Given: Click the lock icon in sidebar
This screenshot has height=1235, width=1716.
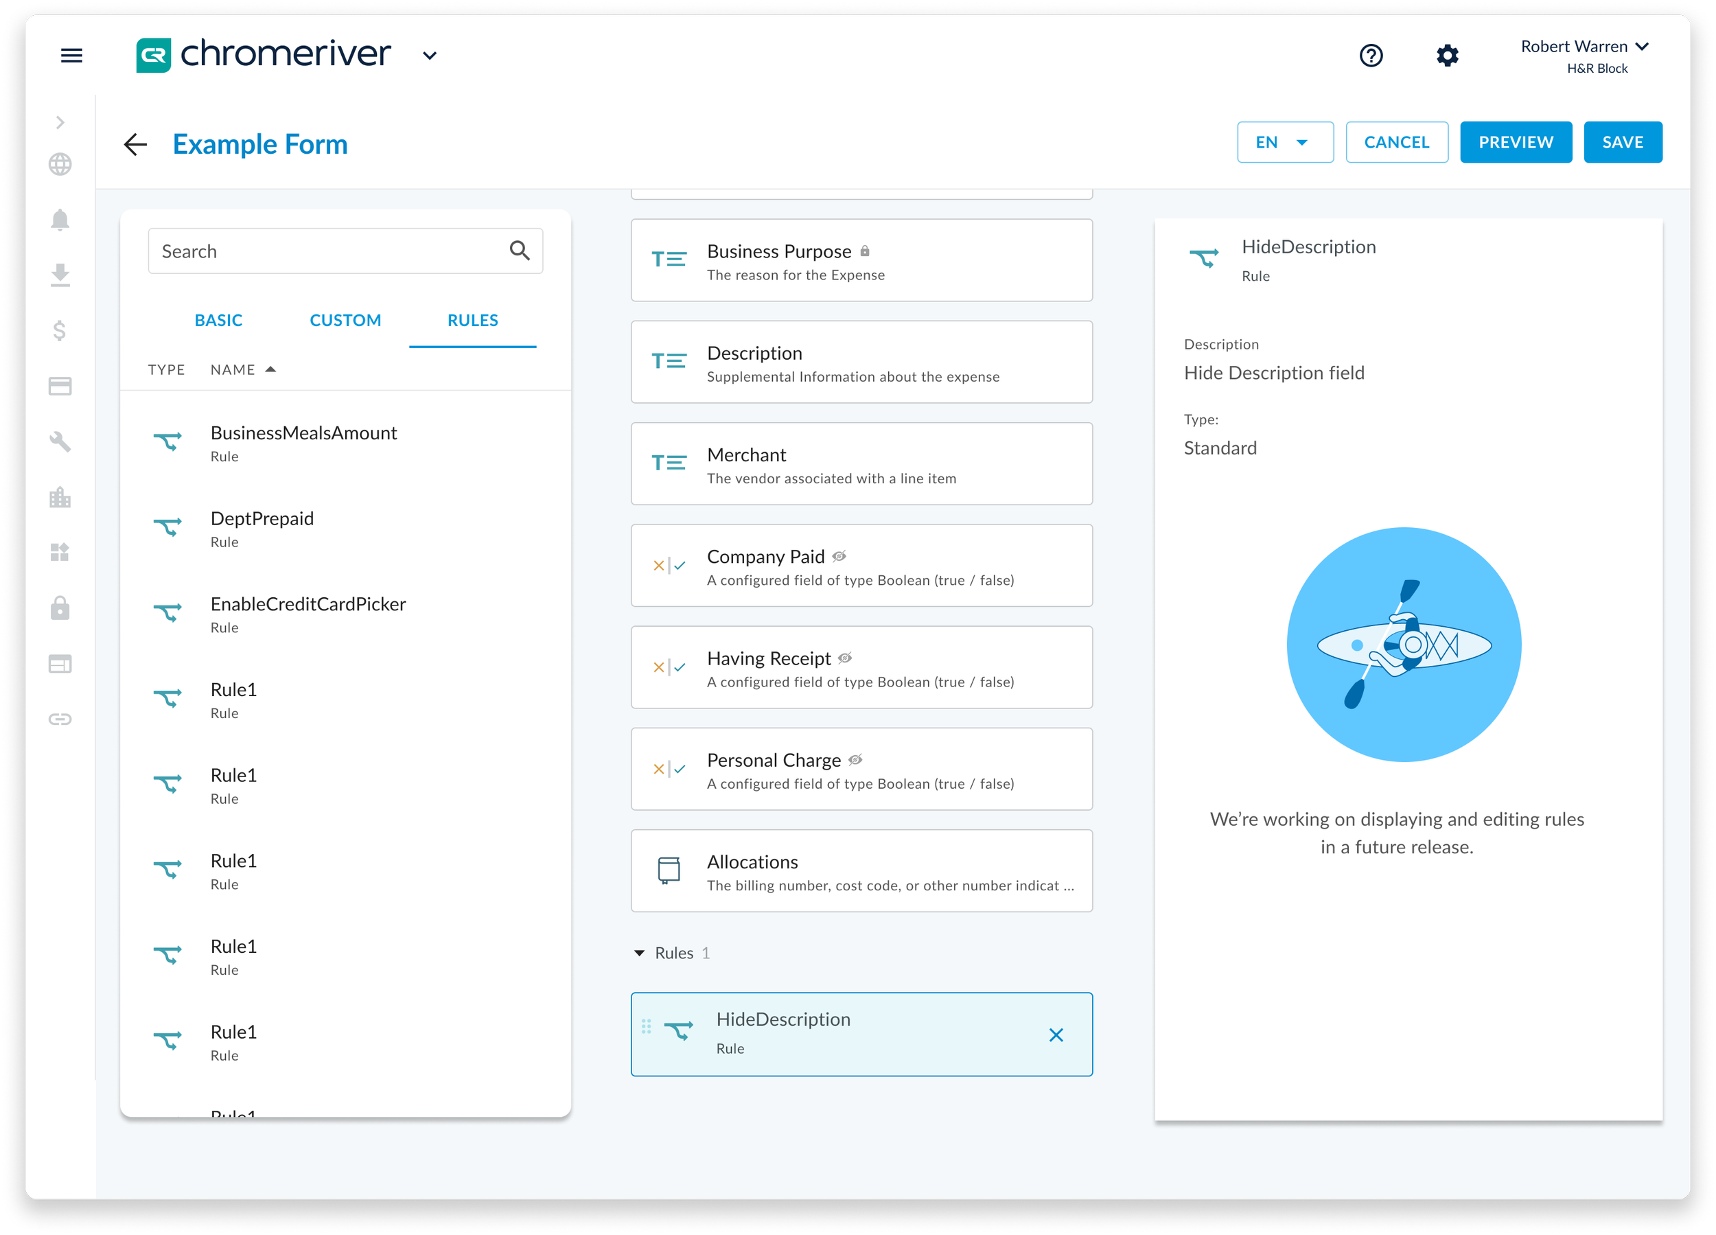Looking at the screenshot, I should (x=60, y=608).
